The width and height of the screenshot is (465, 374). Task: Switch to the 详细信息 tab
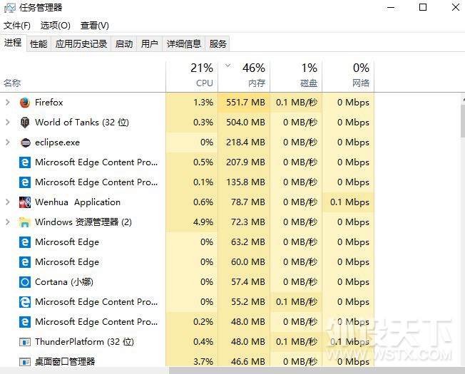pyautogui.click(x=183, y=44)
